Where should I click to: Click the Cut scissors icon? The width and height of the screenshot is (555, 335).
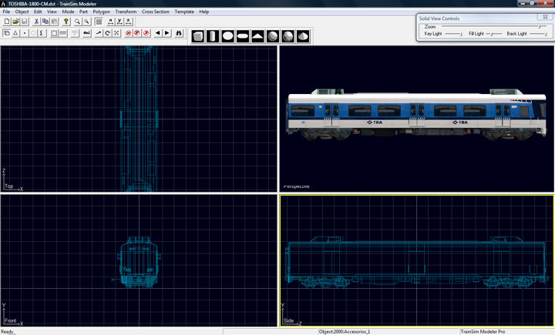[x=36, y=22]
